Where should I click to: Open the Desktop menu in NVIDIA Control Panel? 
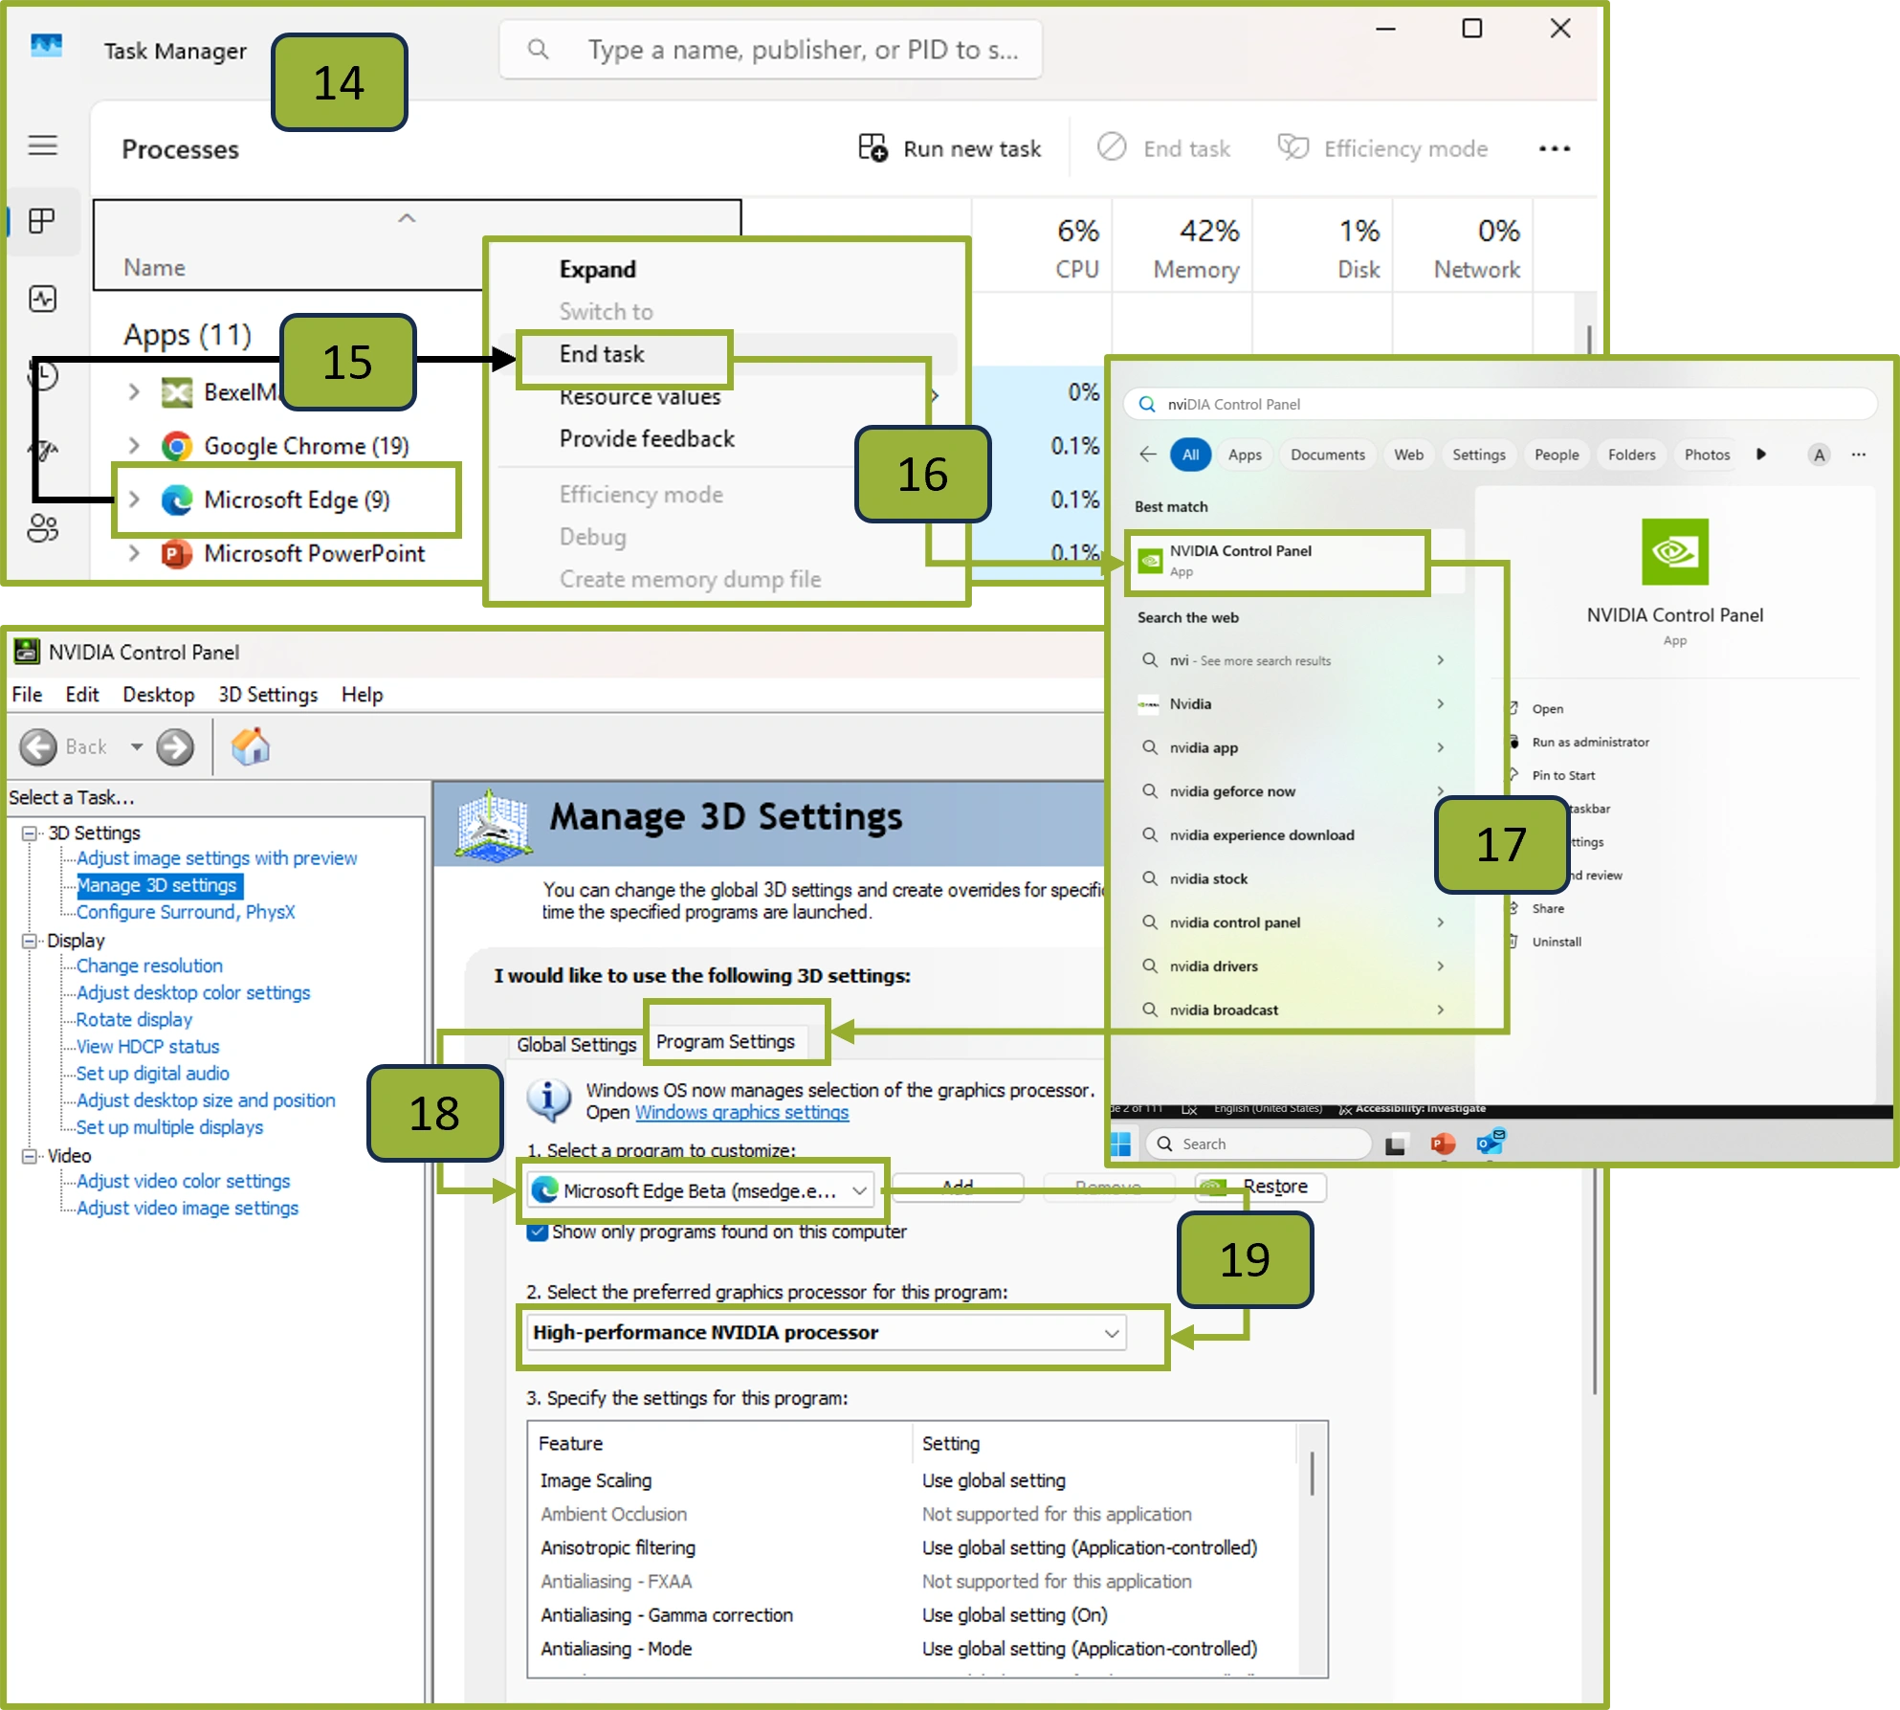coord(158,695)
